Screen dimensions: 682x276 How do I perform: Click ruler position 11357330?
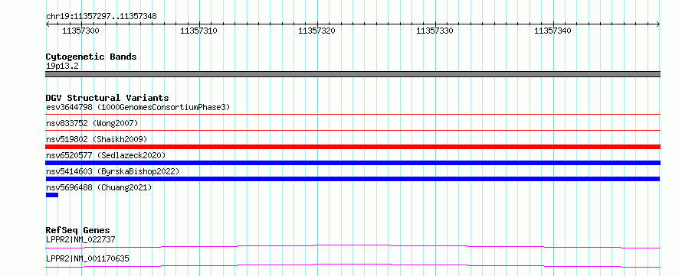pyautogui.click(x=434, y=31)
